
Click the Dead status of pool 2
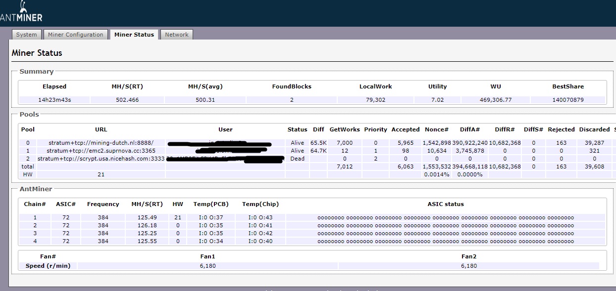point(297,159)
